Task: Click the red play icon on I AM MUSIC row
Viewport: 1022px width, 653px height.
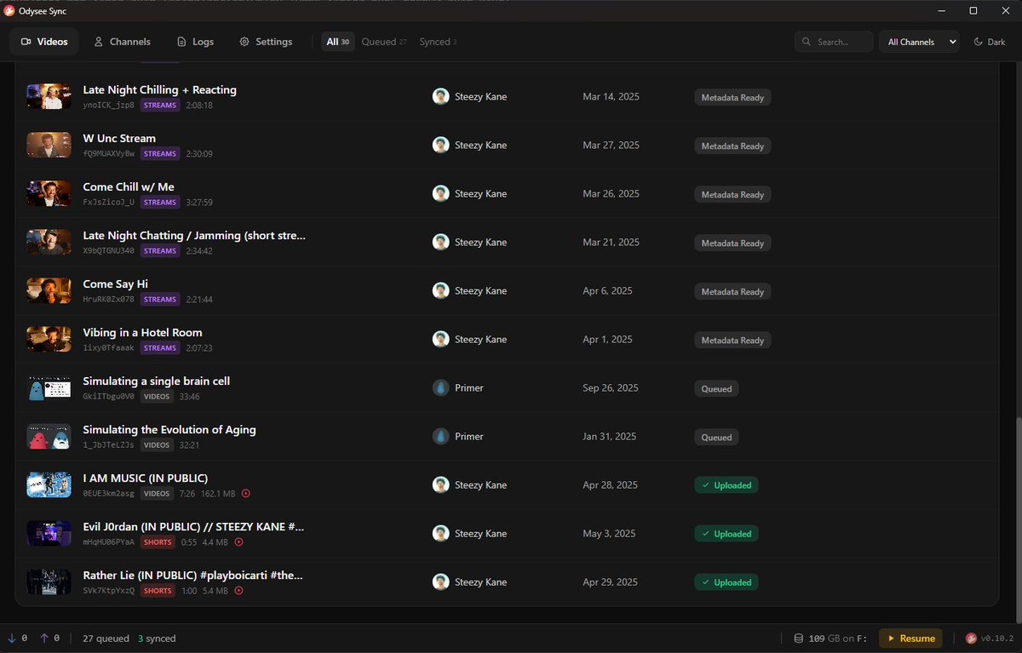Action: tap(246, 494)
